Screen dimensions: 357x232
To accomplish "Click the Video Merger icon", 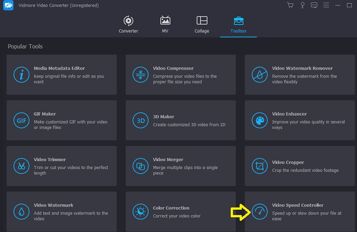I will pos(140,166).
